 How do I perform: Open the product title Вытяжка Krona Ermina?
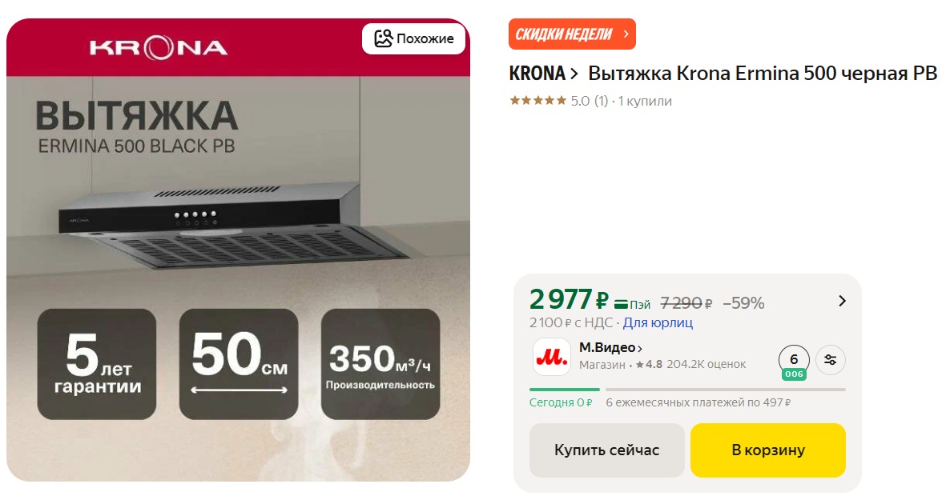(763, 74)
